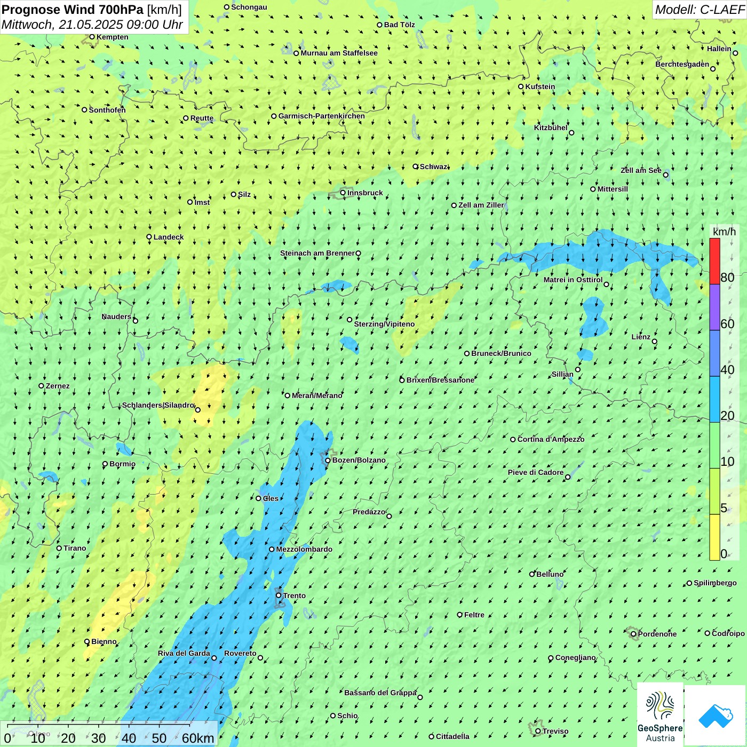
Task: Click the Bruneck/Brunico label
Action: 501,353
